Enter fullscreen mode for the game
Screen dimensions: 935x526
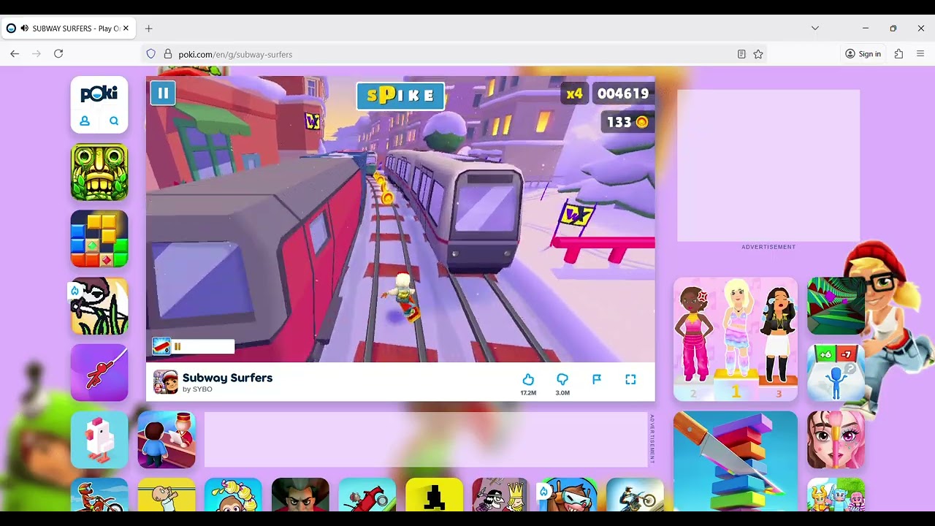[x=630, y=379]
